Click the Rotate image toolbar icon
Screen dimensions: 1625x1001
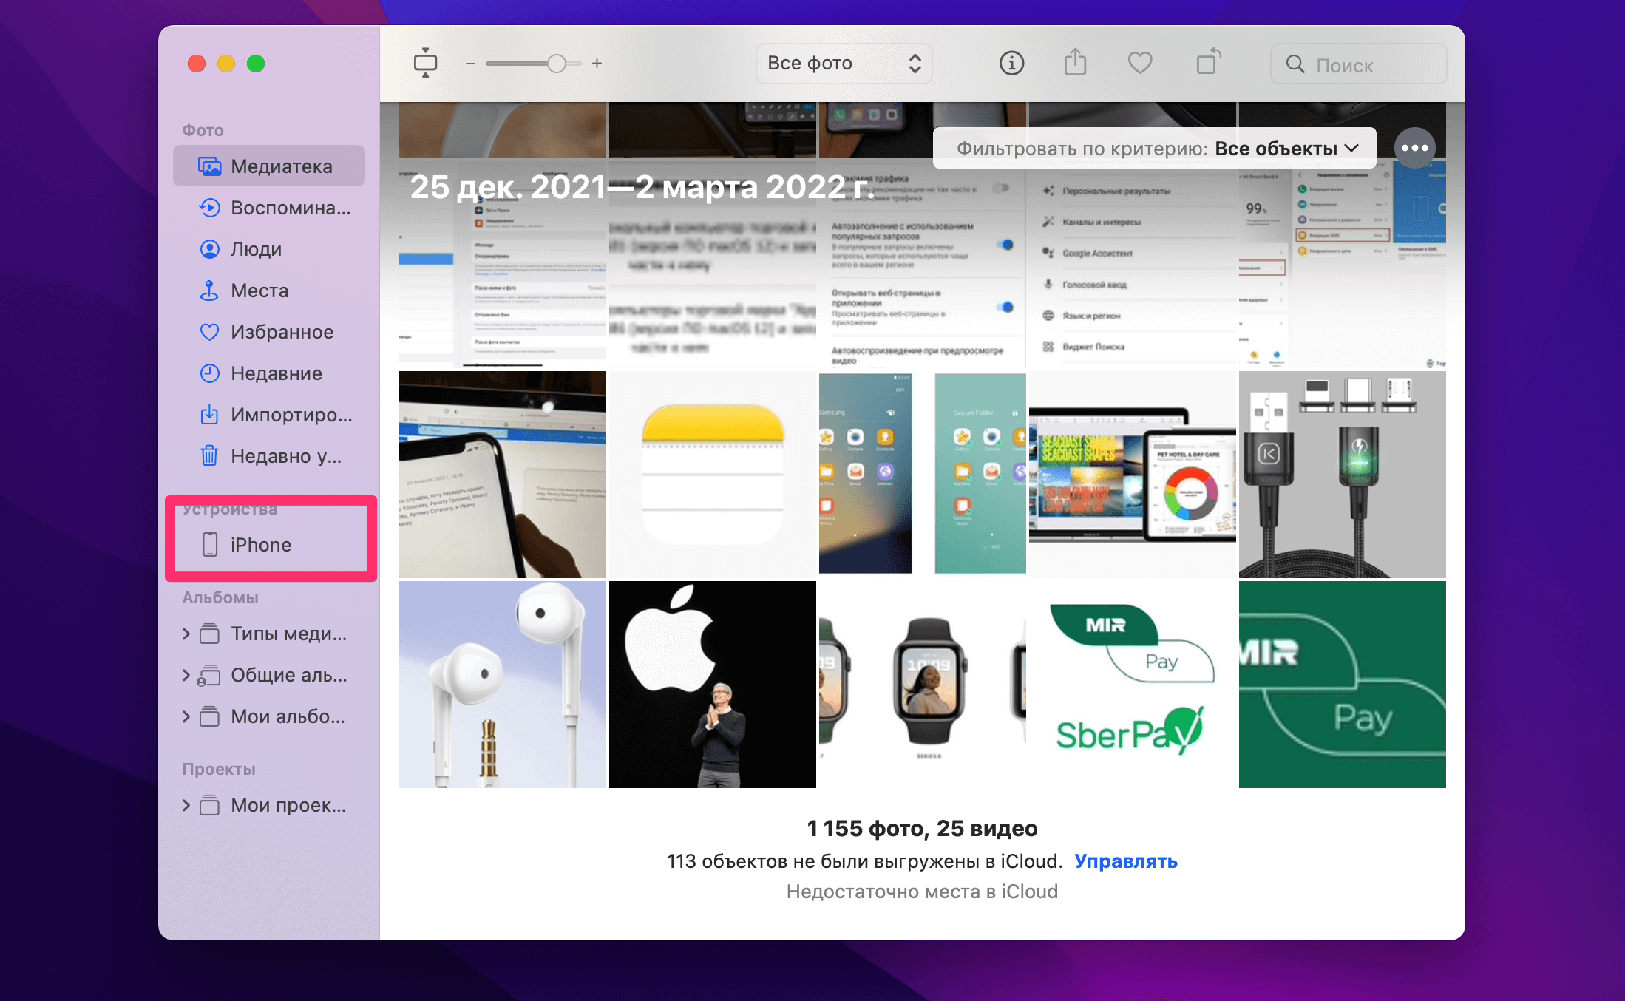[1208, 62]
